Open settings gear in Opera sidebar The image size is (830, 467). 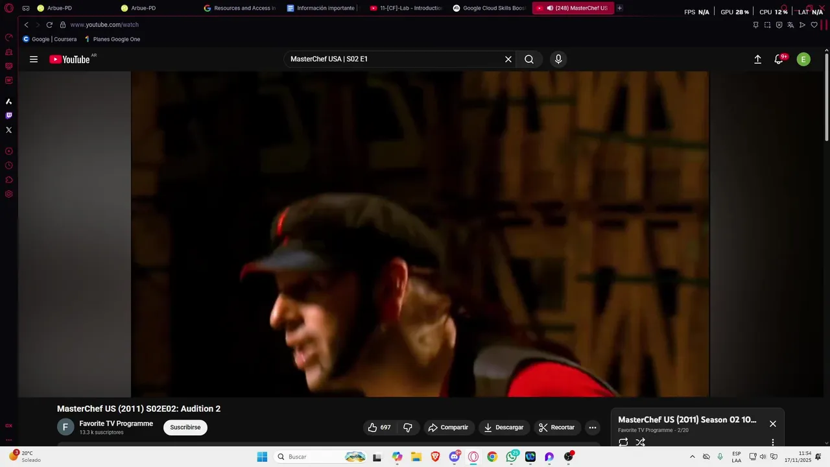[x=8, y=194]
